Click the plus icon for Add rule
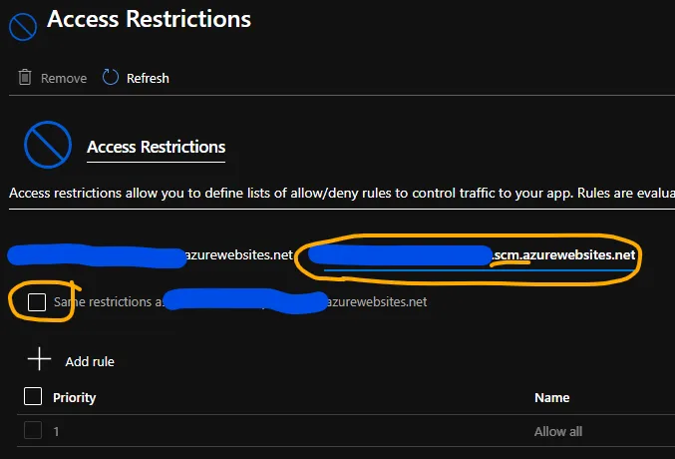 (x=39, y=360)
